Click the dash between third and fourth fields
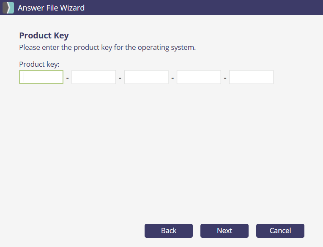This screenshot has height=247, width=323. tap(172, 78)
